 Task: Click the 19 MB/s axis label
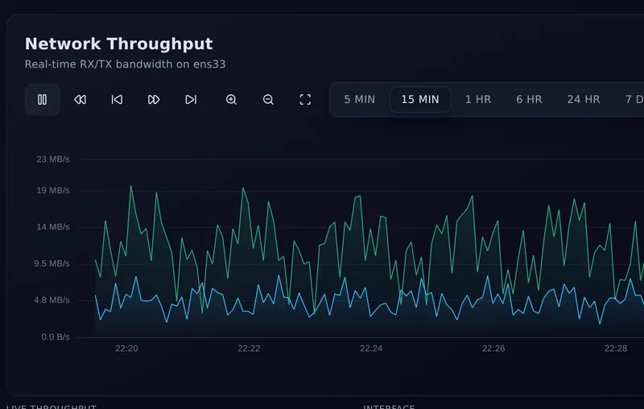(x=53, y=190)
